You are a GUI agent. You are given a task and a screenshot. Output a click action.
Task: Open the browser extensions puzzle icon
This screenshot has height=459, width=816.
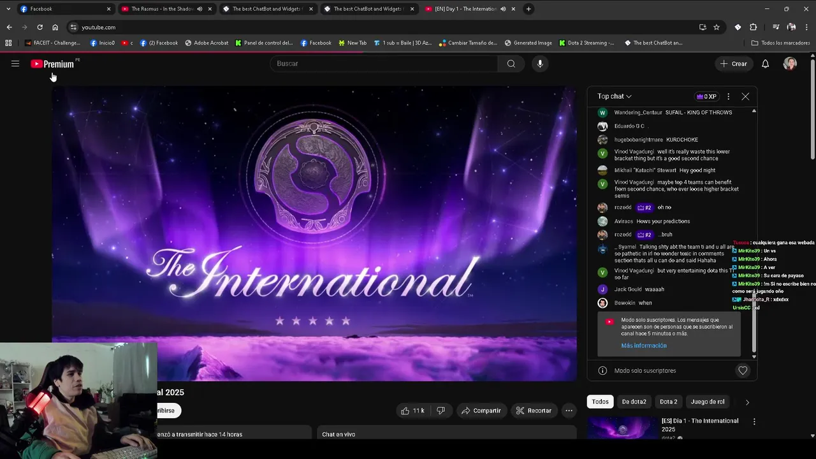point(753,27)
